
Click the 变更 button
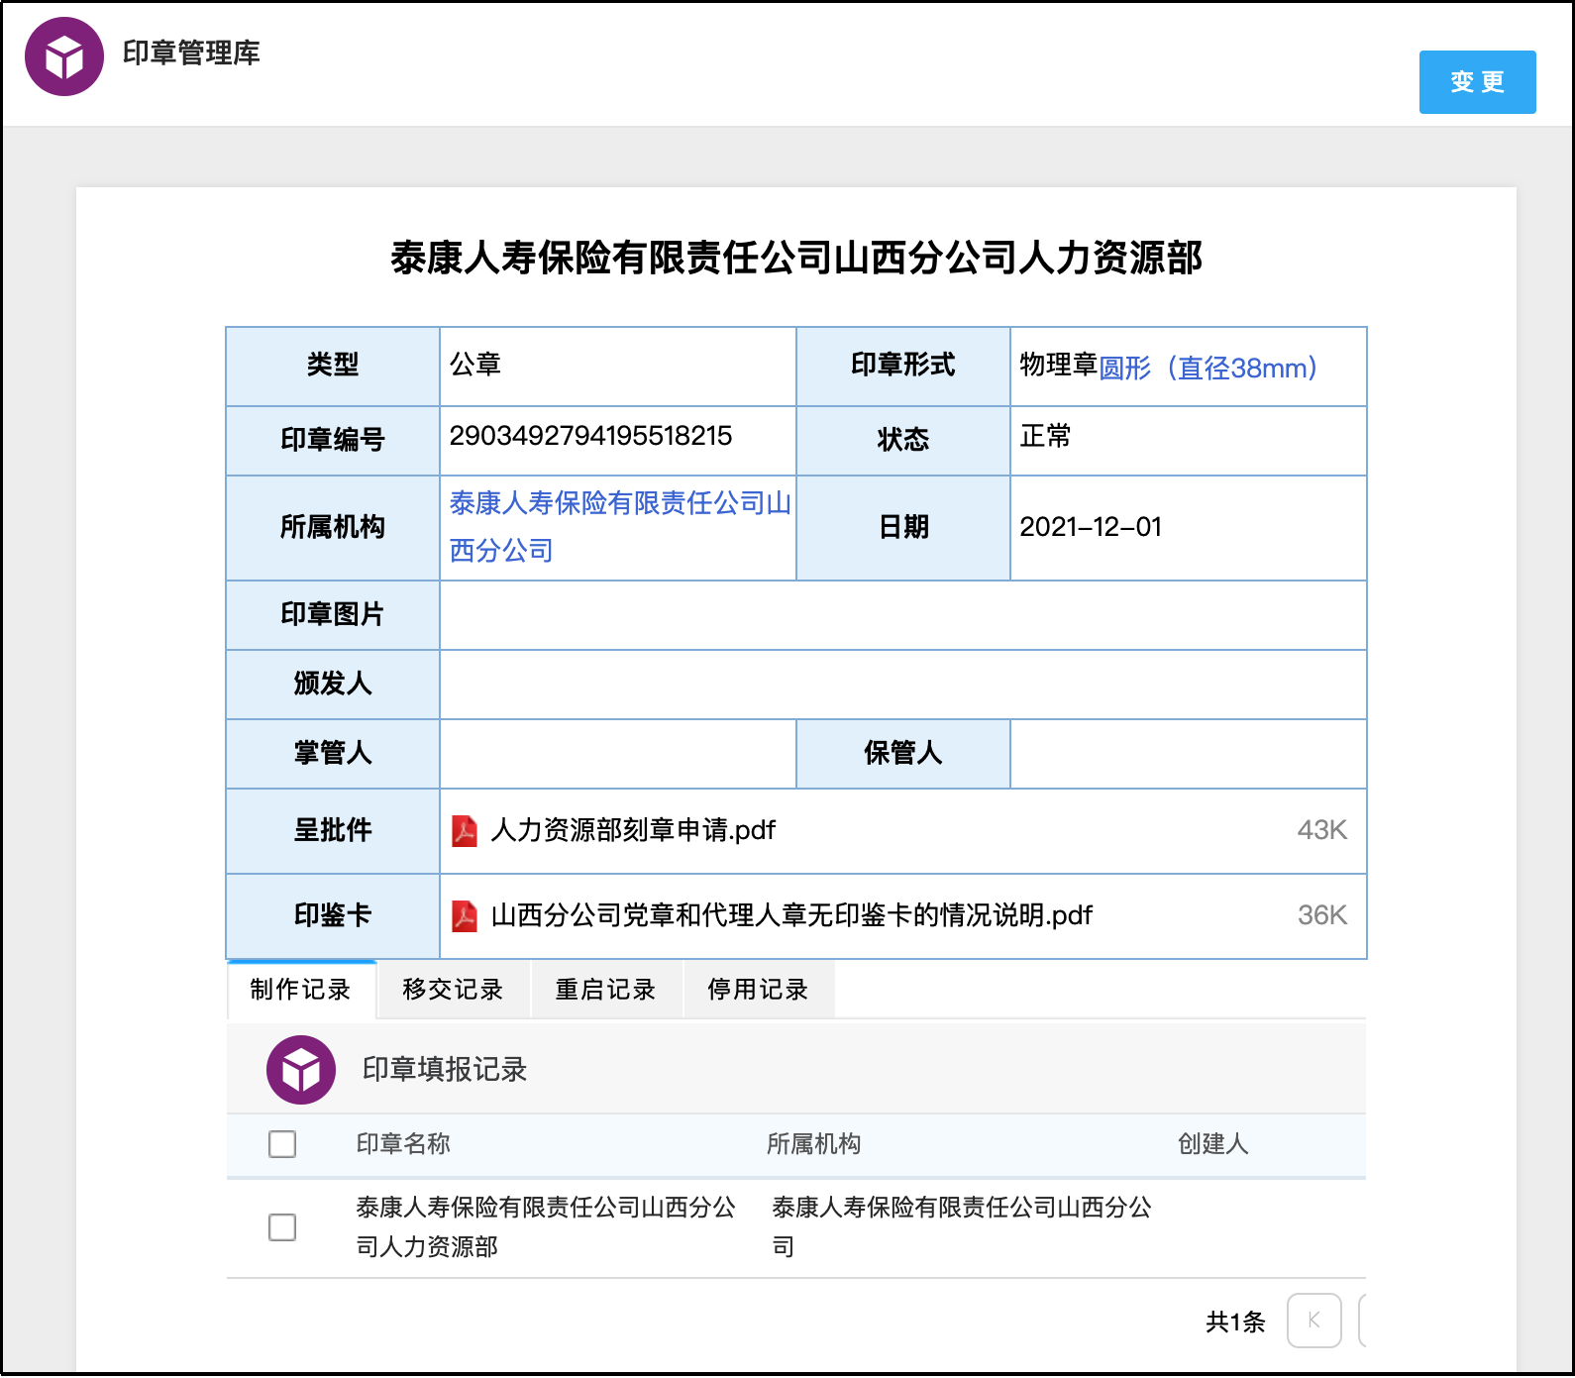(1477, 82)
